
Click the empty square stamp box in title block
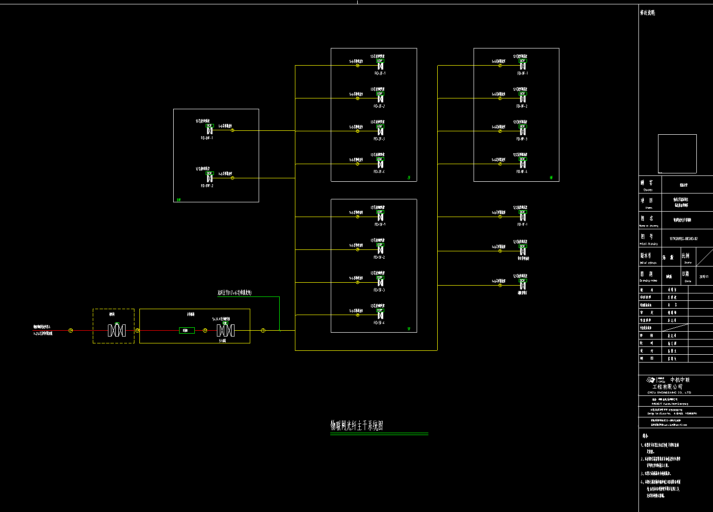677,153
